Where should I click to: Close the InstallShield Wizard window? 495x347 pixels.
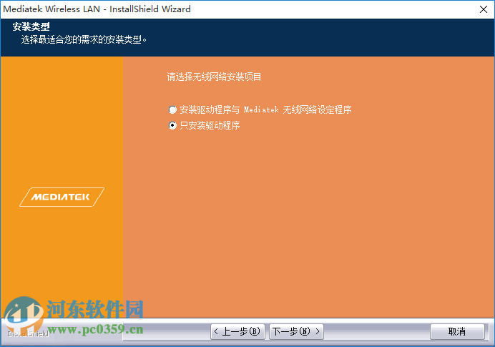484,9
